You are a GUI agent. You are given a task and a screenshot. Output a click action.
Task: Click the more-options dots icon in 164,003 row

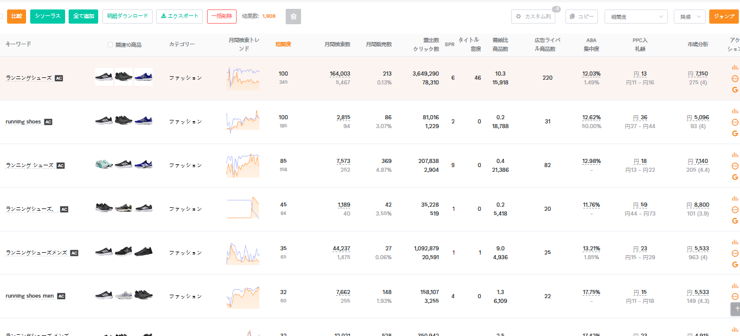735,79
